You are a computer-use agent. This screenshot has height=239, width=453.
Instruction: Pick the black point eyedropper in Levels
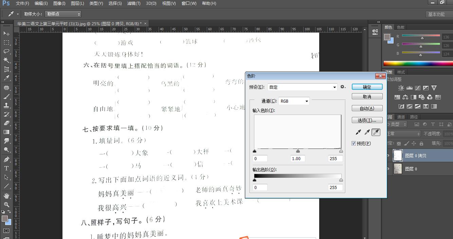[x=358, y=132]
